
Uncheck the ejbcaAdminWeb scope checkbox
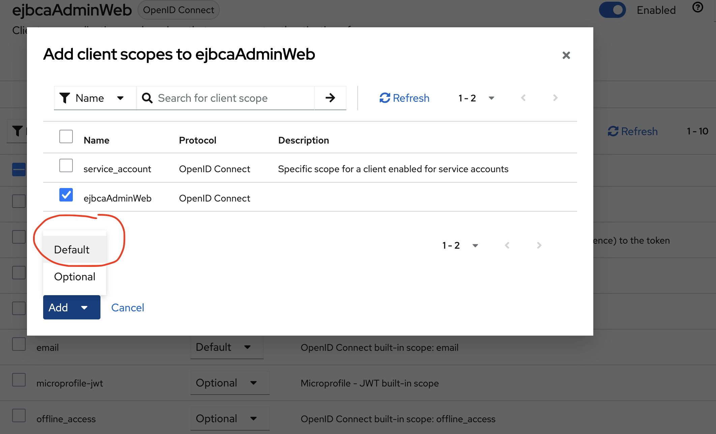(x=66, y=195)
